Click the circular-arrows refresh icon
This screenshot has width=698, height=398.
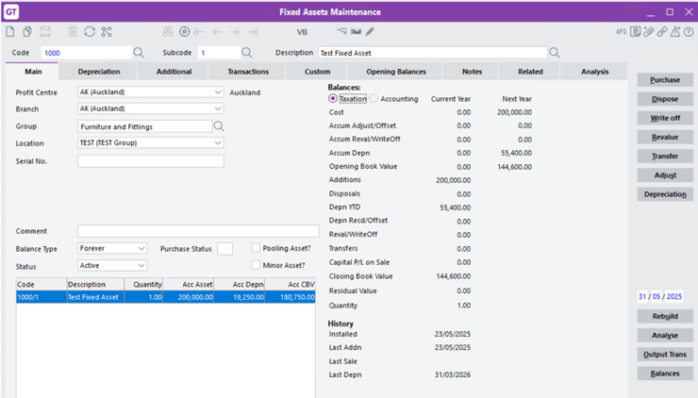[x=90, y=32]
